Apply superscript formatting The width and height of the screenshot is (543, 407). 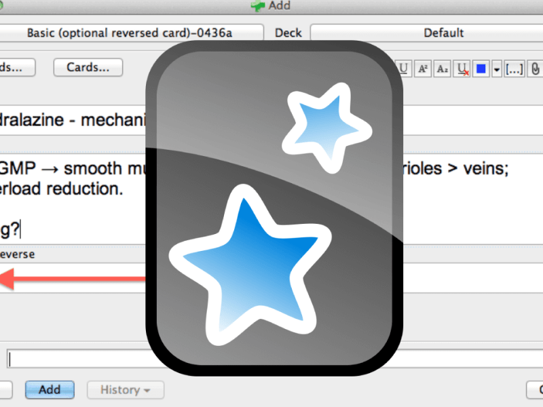[424, 69]
